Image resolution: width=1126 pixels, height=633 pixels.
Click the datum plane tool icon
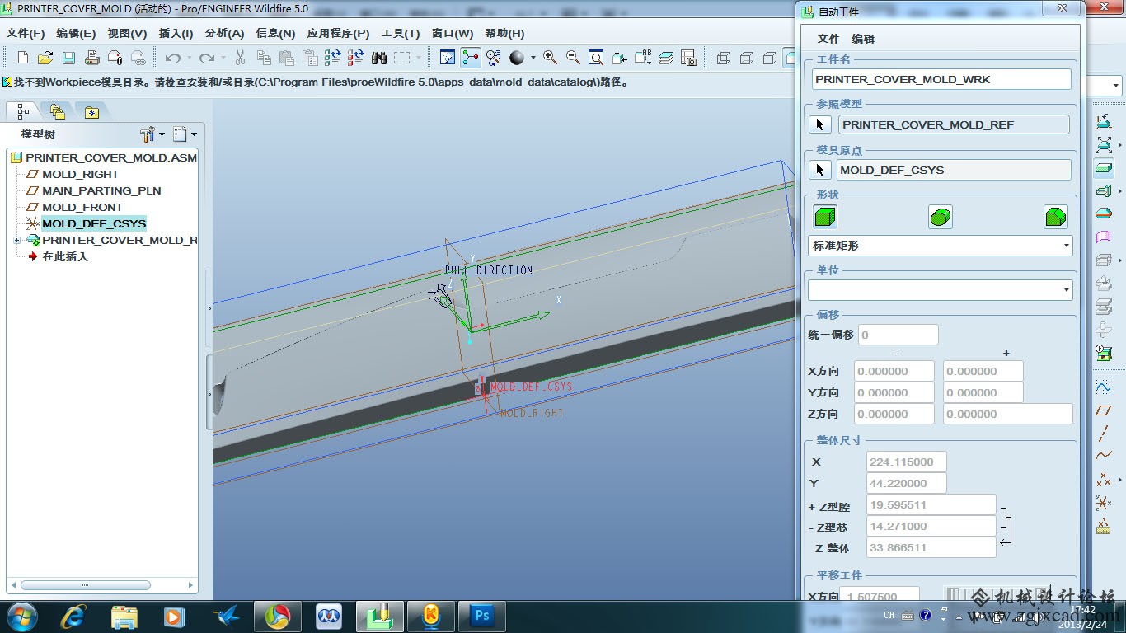pos(1104,410)
